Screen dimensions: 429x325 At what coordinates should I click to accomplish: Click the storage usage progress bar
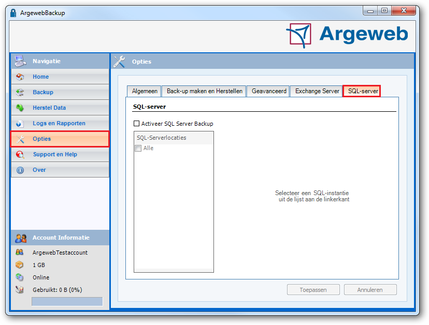(67, 302)
